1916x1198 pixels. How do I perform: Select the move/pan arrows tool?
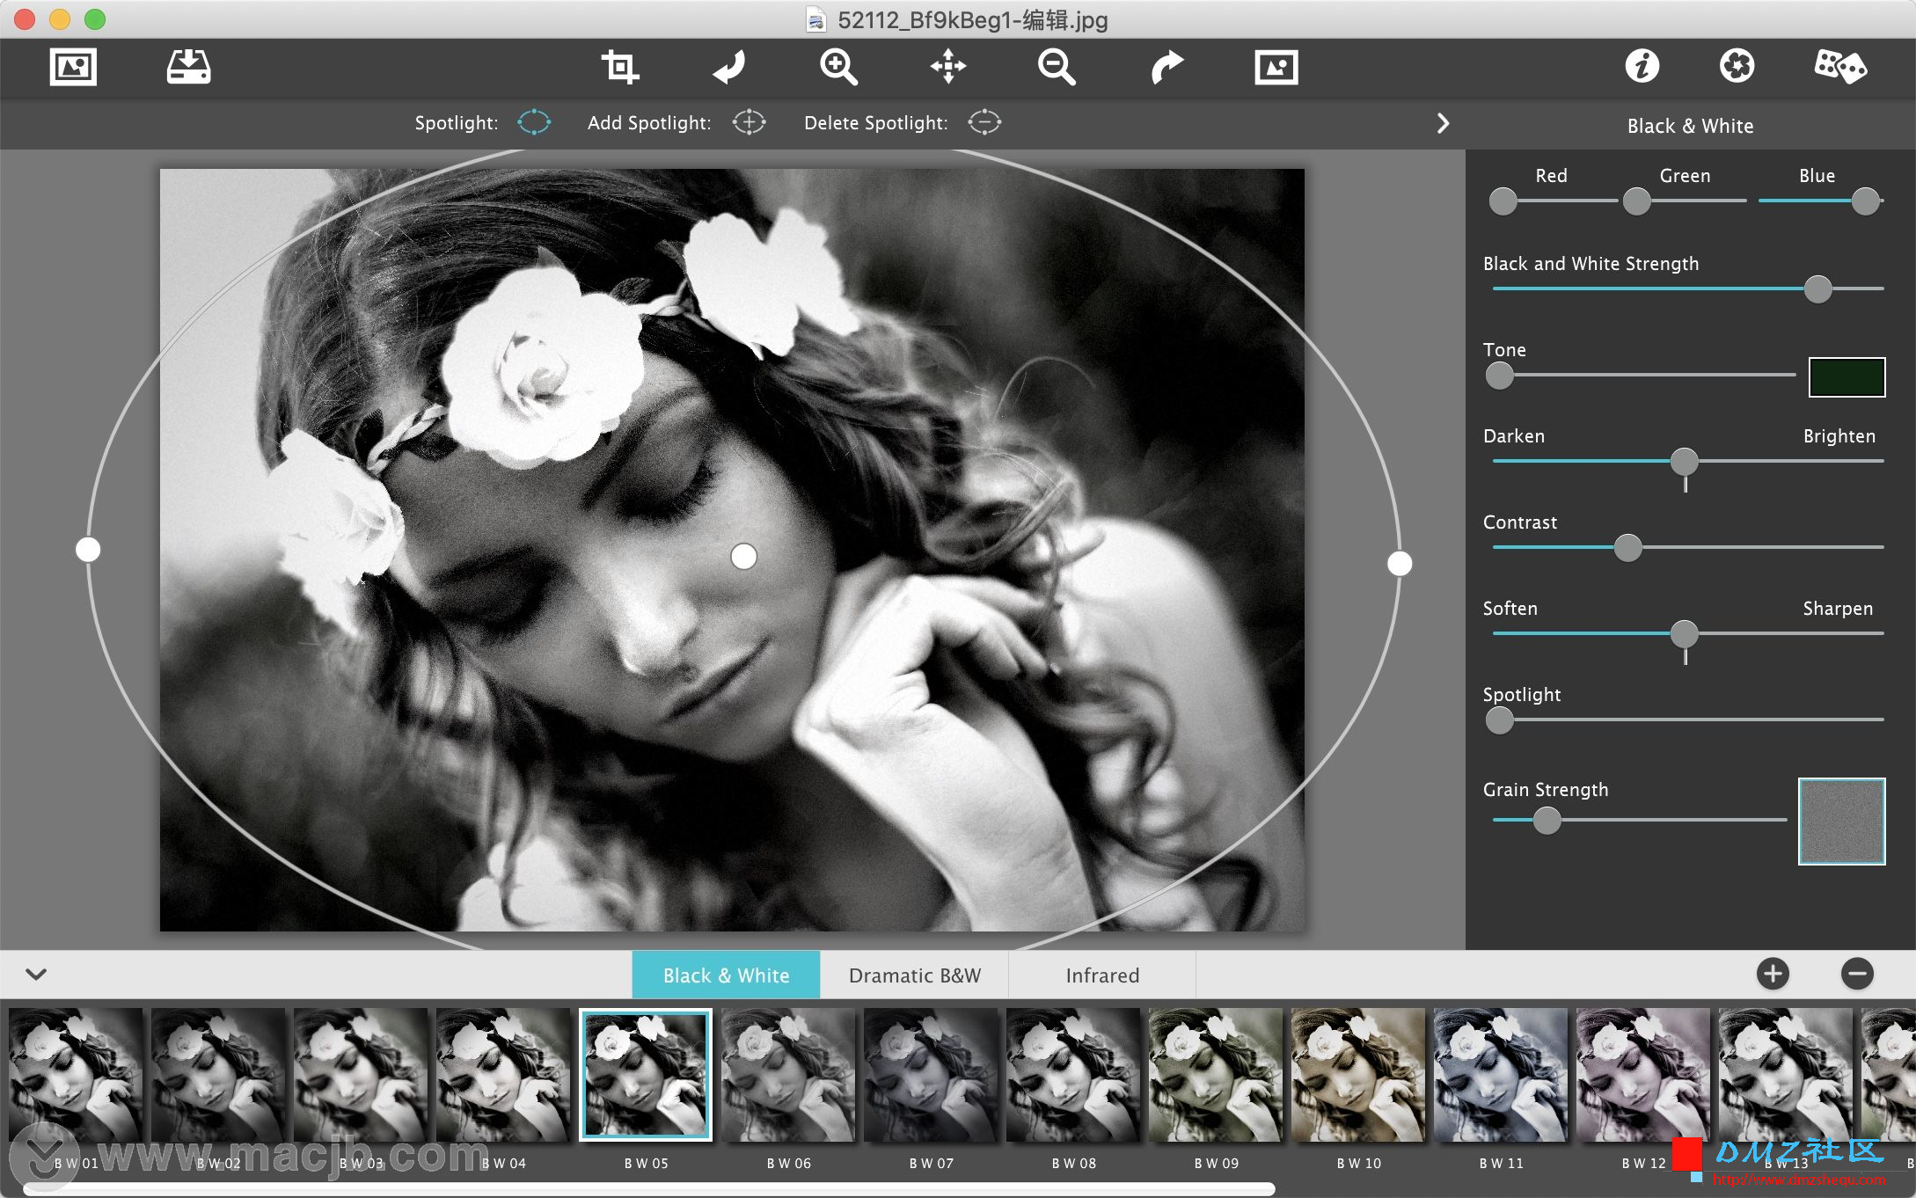coord(948,67)
